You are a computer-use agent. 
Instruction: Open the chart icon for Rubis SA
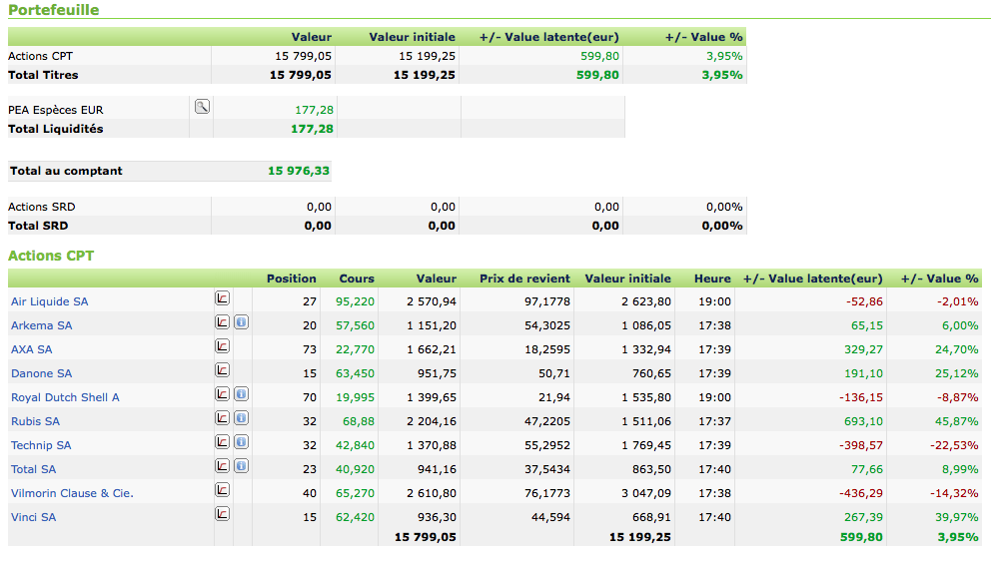coord(223,418)
